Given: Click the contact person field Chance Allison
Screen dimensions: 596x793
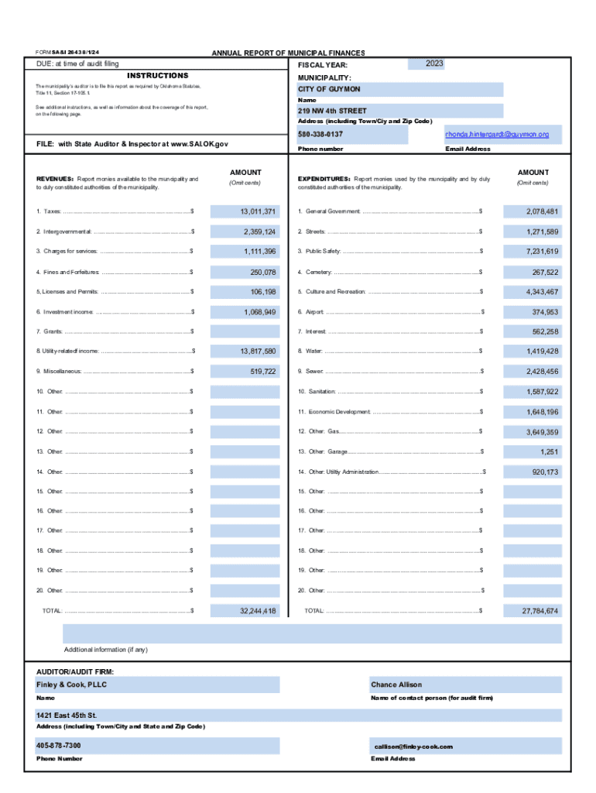Looking at the screenshot, I should [x=465, y=685].
